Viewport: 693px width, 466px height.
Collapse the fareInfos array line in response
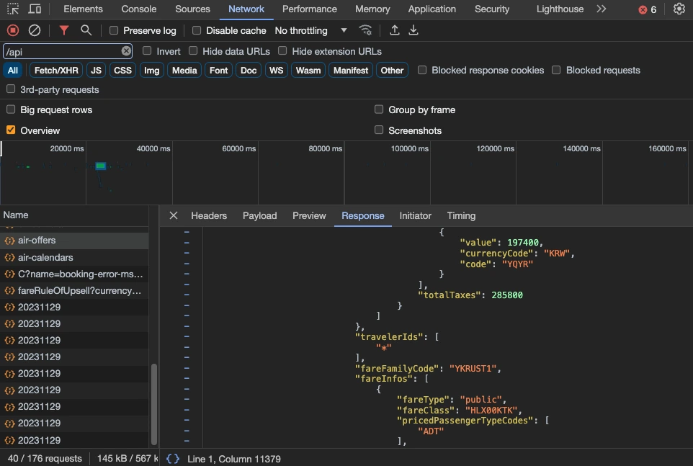point(187,378)
